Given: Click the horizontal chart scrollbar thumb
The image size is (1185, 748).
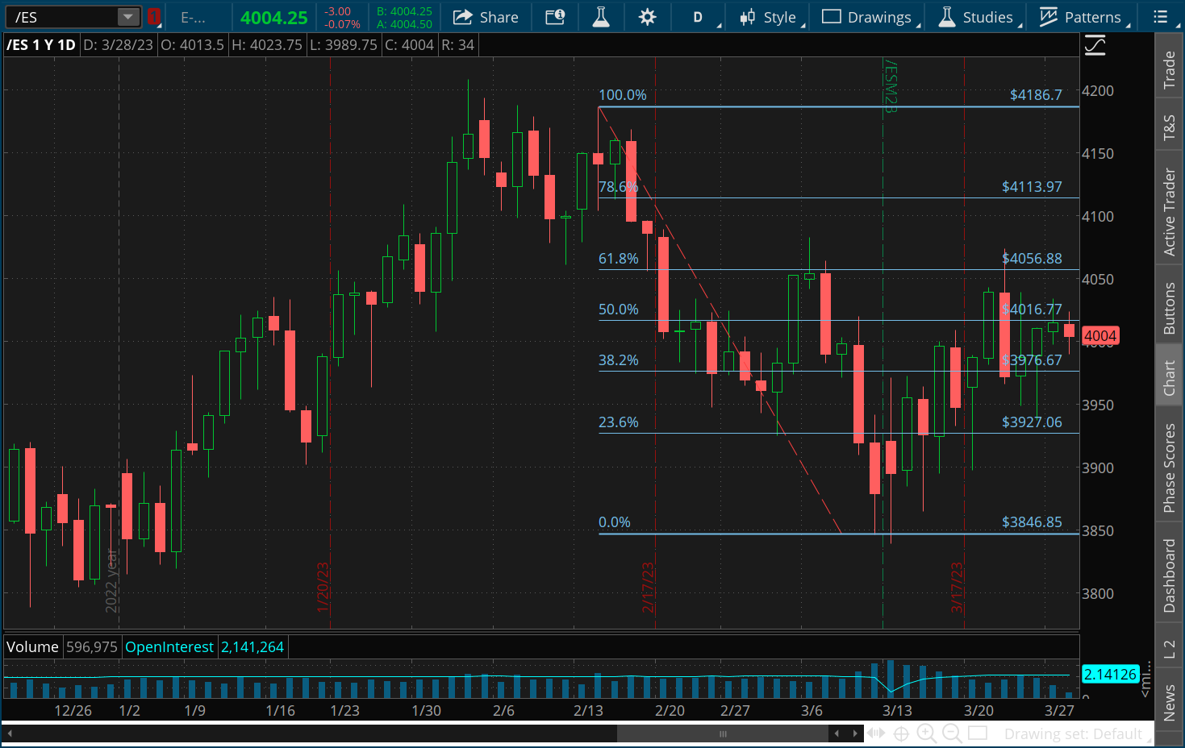Looking at the screenshot, I should tap(722, 733).
